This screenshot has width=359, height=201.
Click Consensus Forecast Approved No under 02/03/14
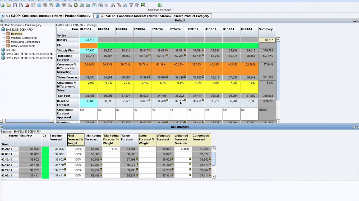coord(124,113)
